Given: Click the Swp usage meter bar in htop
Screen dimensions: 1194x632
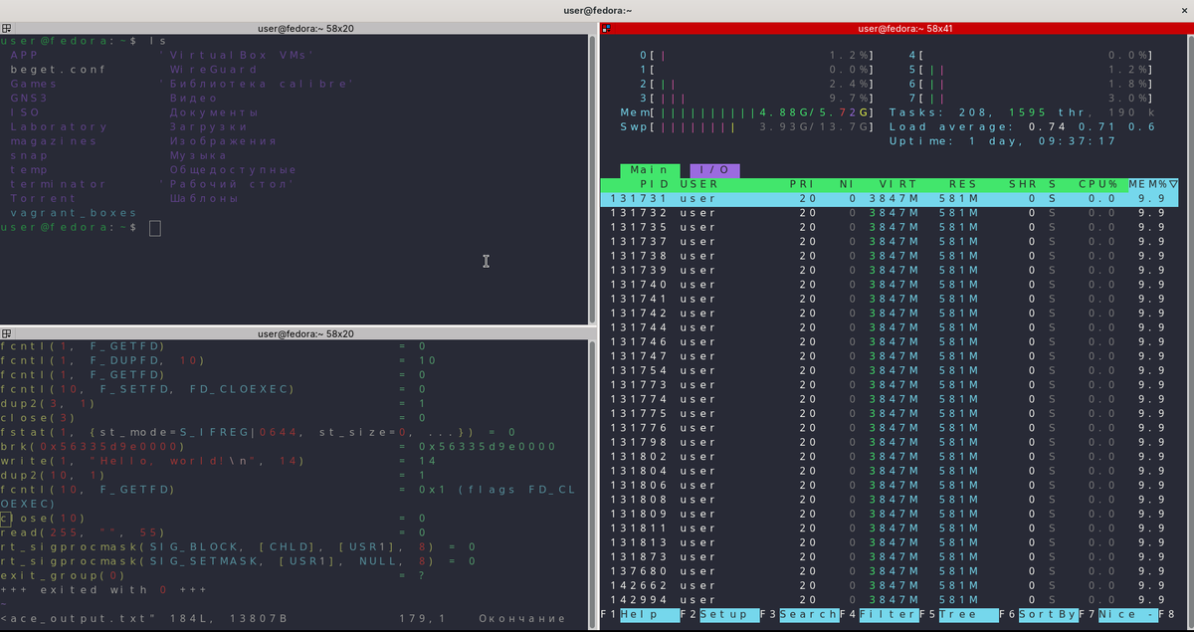Looking at the screenshot, I should pos(746,127).
